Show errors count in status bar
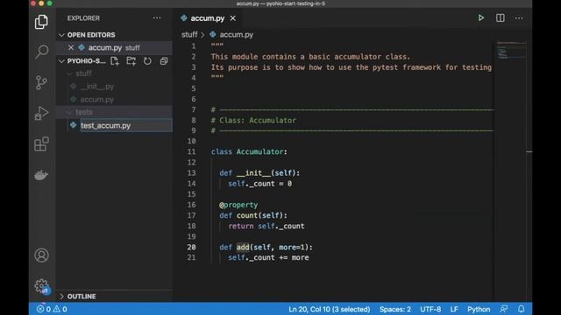 tap(44, 309)
